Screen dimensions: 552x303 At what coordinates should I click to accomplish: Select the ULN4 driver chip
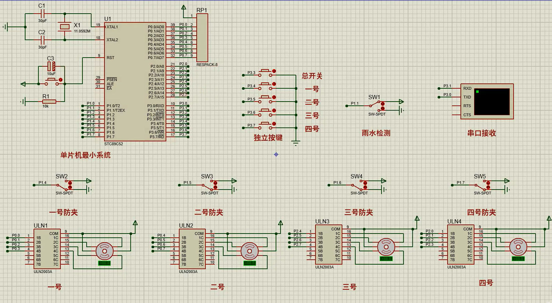point(460,244)
